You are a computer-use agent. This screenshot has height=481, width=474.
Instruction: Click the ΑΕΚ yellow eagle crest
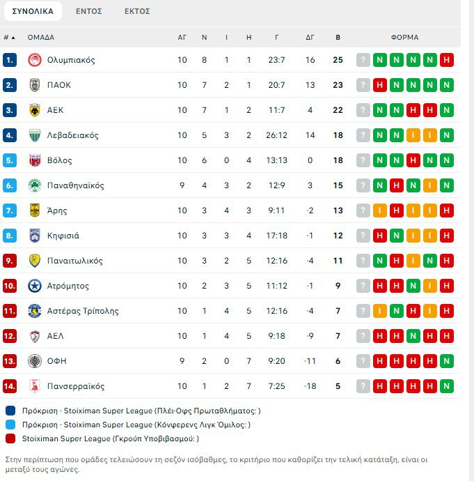tap(34, 110)
